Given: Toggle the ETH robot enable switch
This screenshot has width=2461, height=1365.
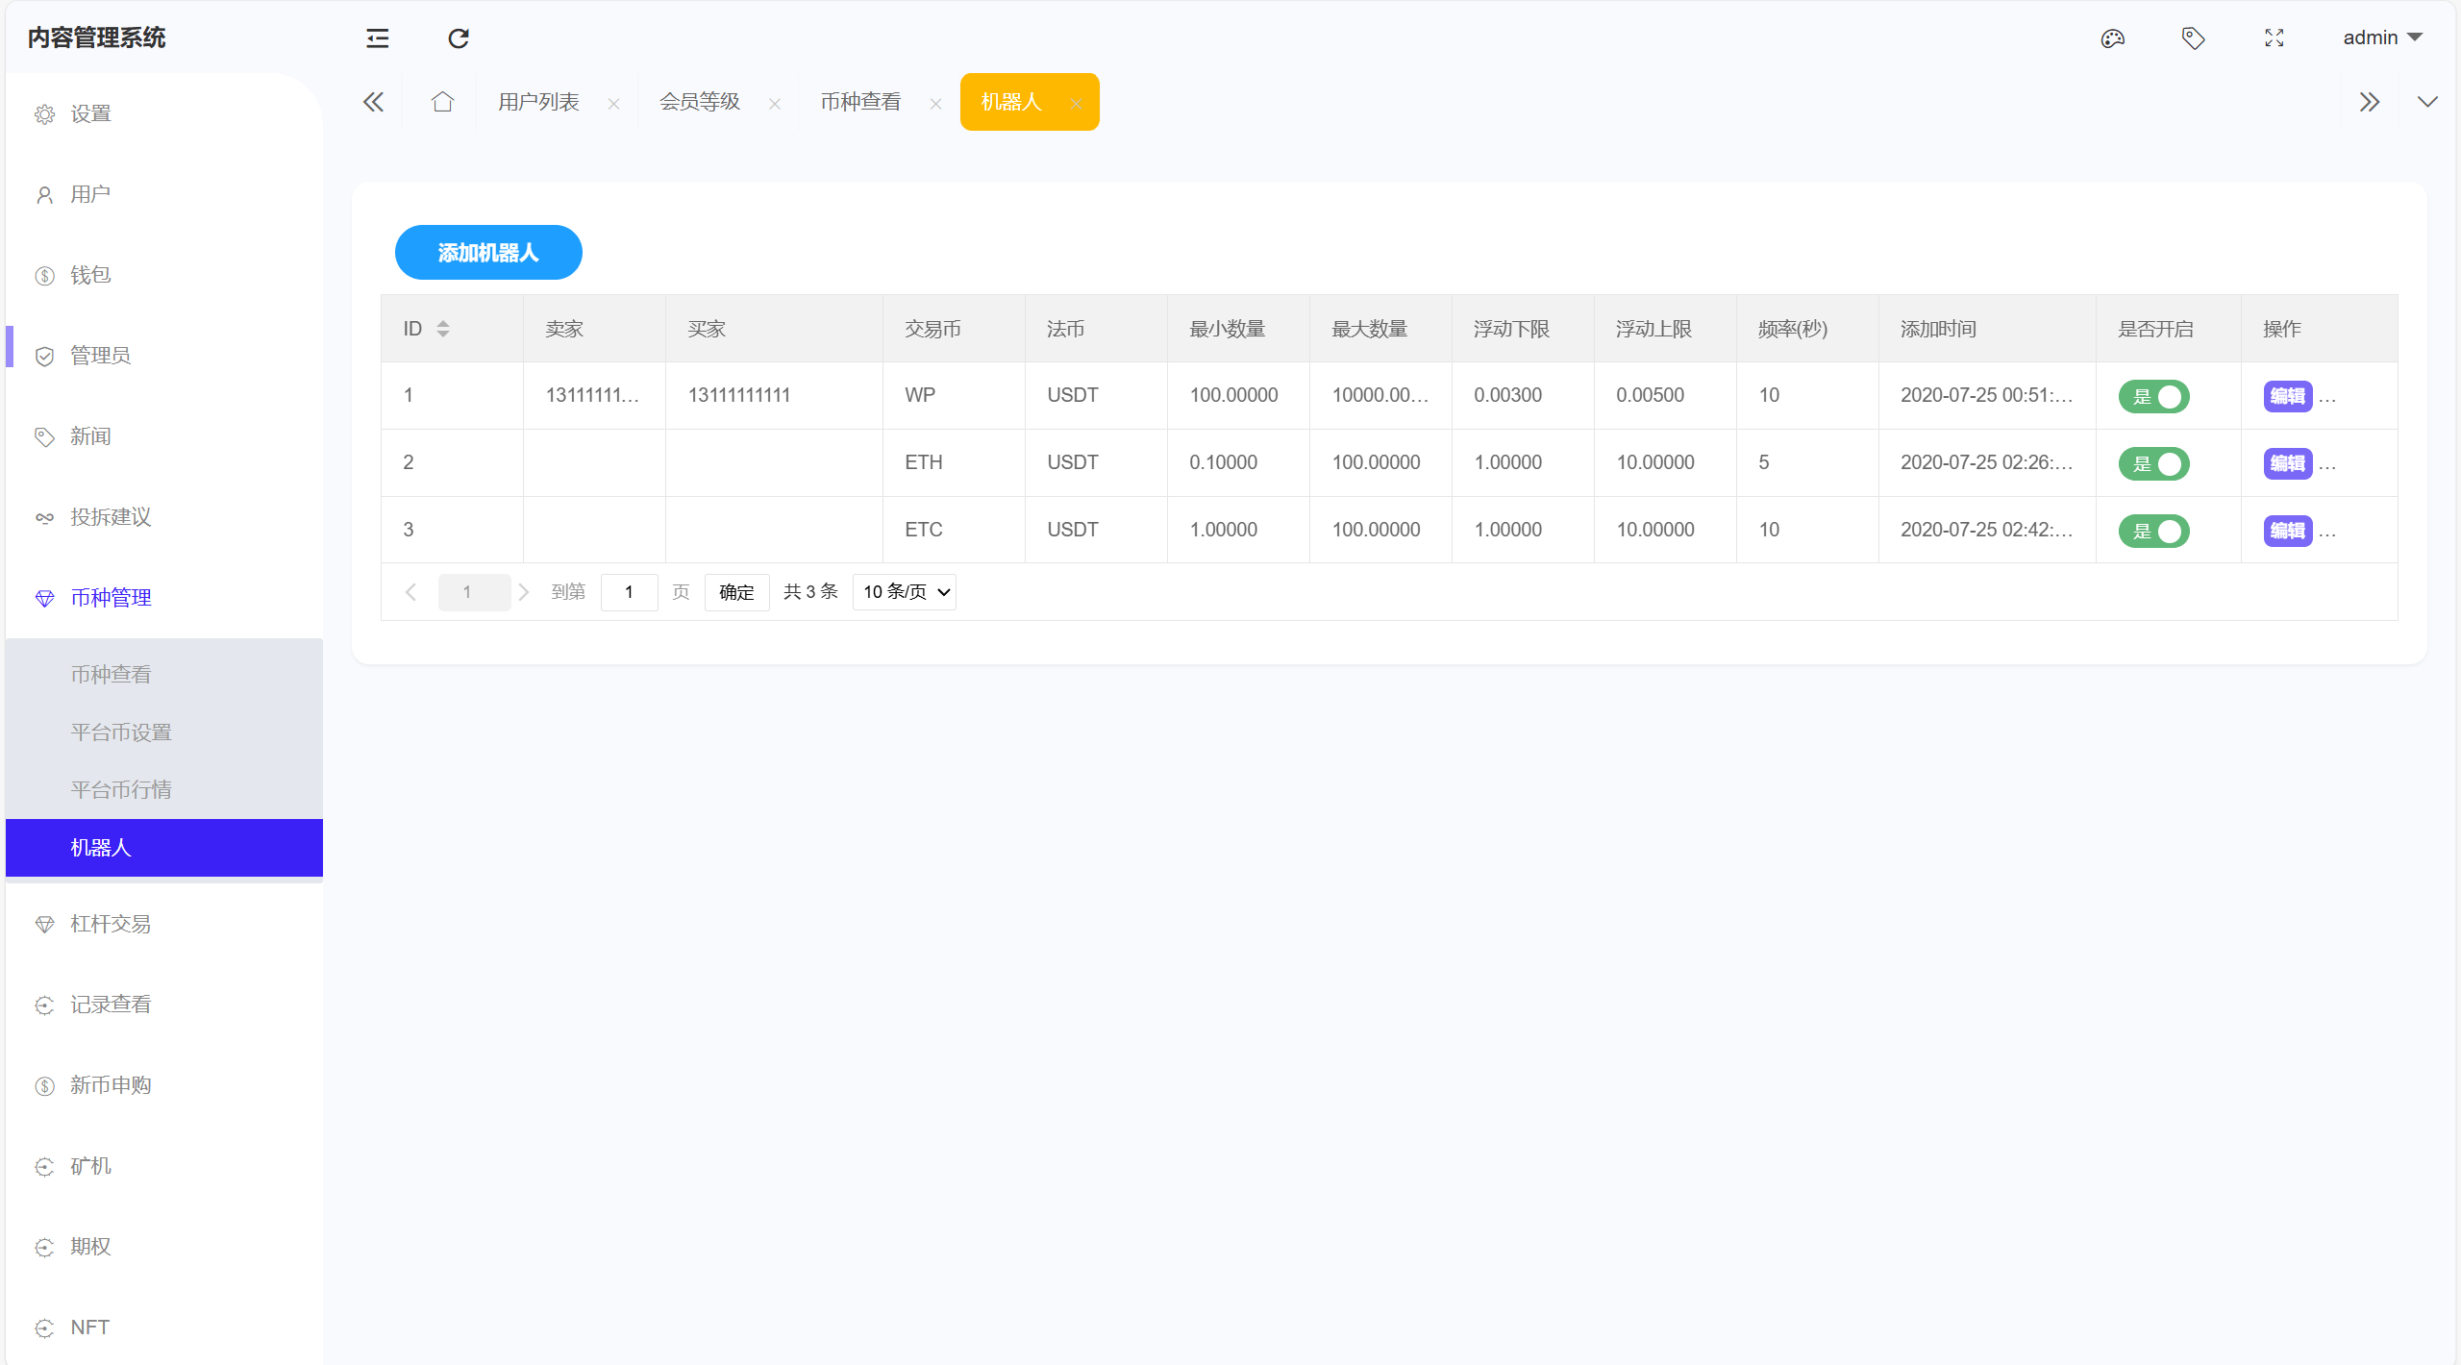Looking at the screenshot, I should tap(2153, 463).
